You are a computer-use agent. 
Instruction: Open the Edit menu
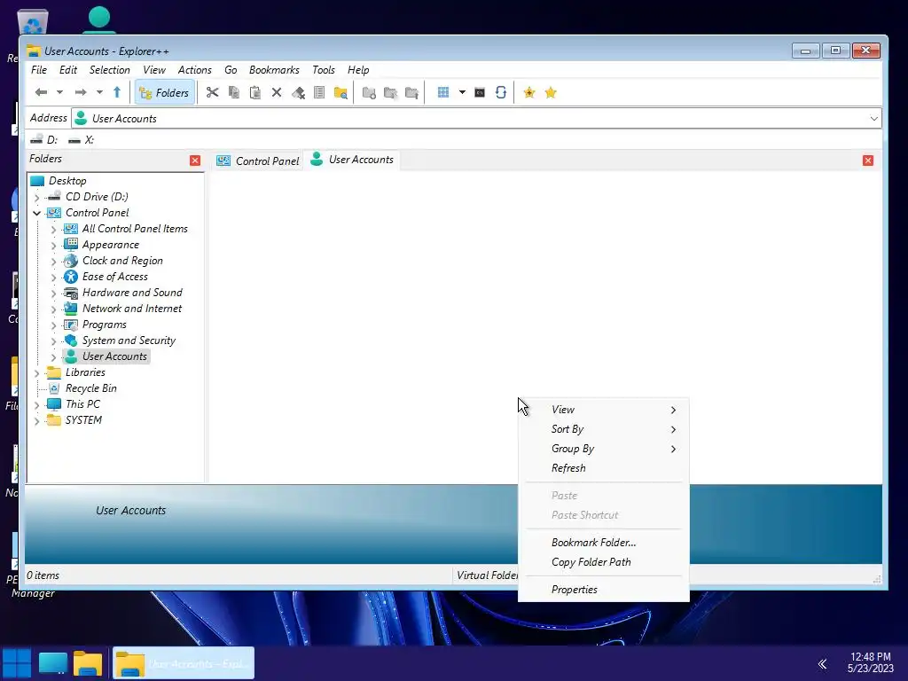[67, 70]
